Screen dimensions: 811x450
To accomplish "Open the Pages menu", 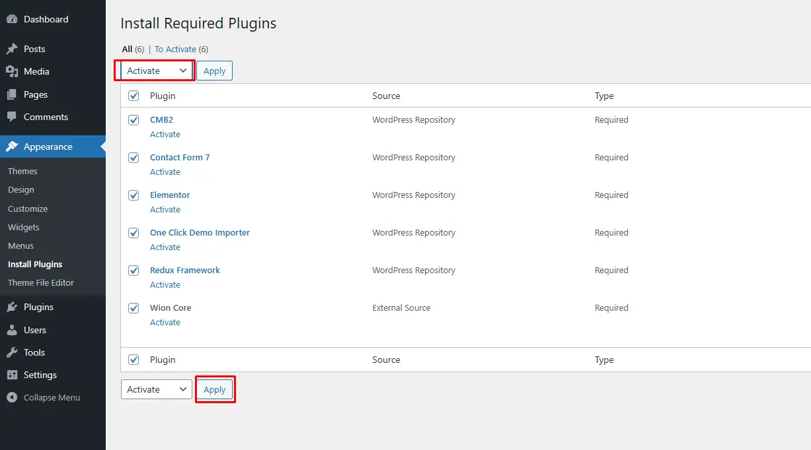I will [x=53, y=94].
